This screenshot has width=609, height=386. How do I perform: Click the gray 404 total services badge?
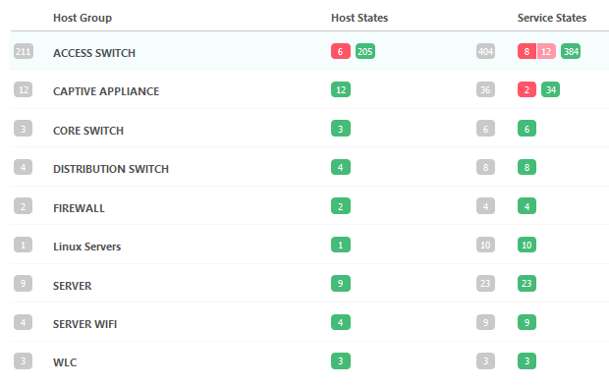point(485,51)
